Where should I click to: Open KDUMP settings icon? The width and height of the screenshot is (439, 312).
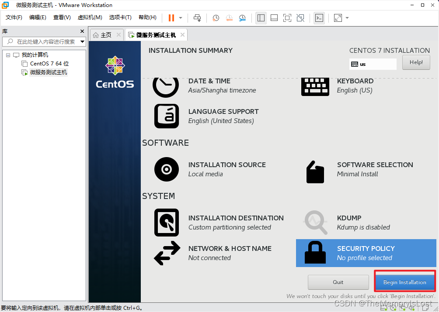316,223
